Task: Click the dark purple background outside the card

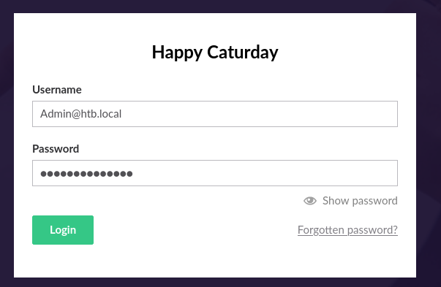Action: (429, 140)
